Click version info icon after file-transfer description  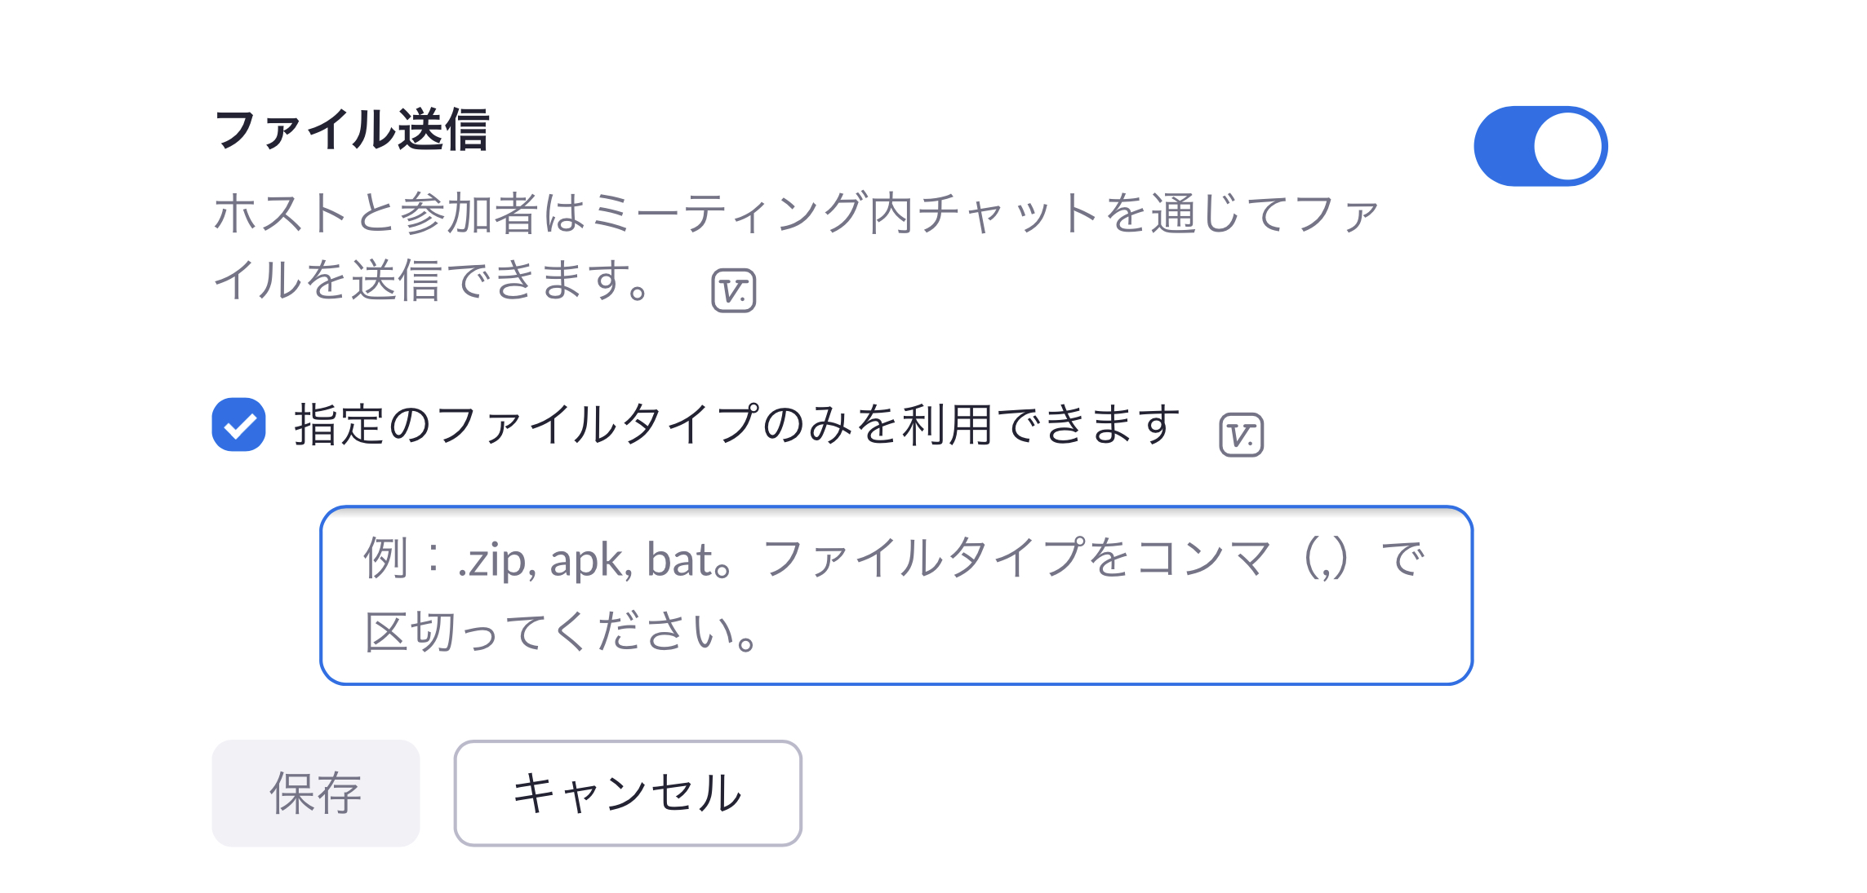(x=733, y=291)
